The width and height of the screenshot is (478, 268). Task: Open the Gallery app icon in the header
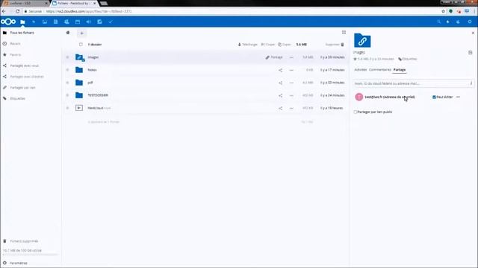(x=45, y=22)
